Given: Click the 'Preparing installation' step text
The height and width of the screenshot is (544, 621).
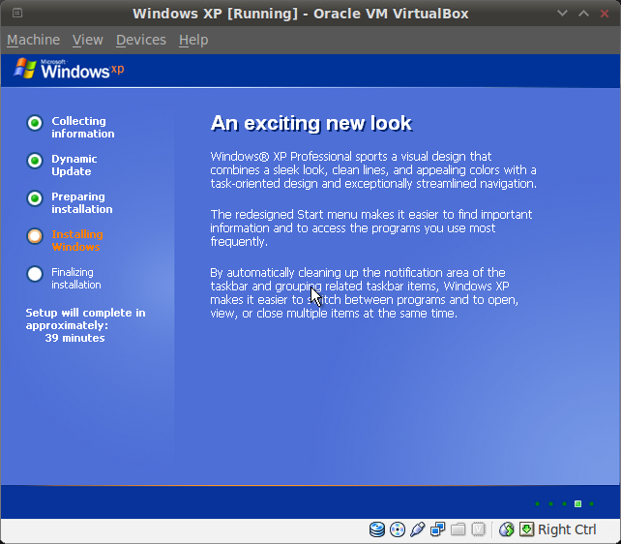Looking at the screenshot, I should point(82,202).
